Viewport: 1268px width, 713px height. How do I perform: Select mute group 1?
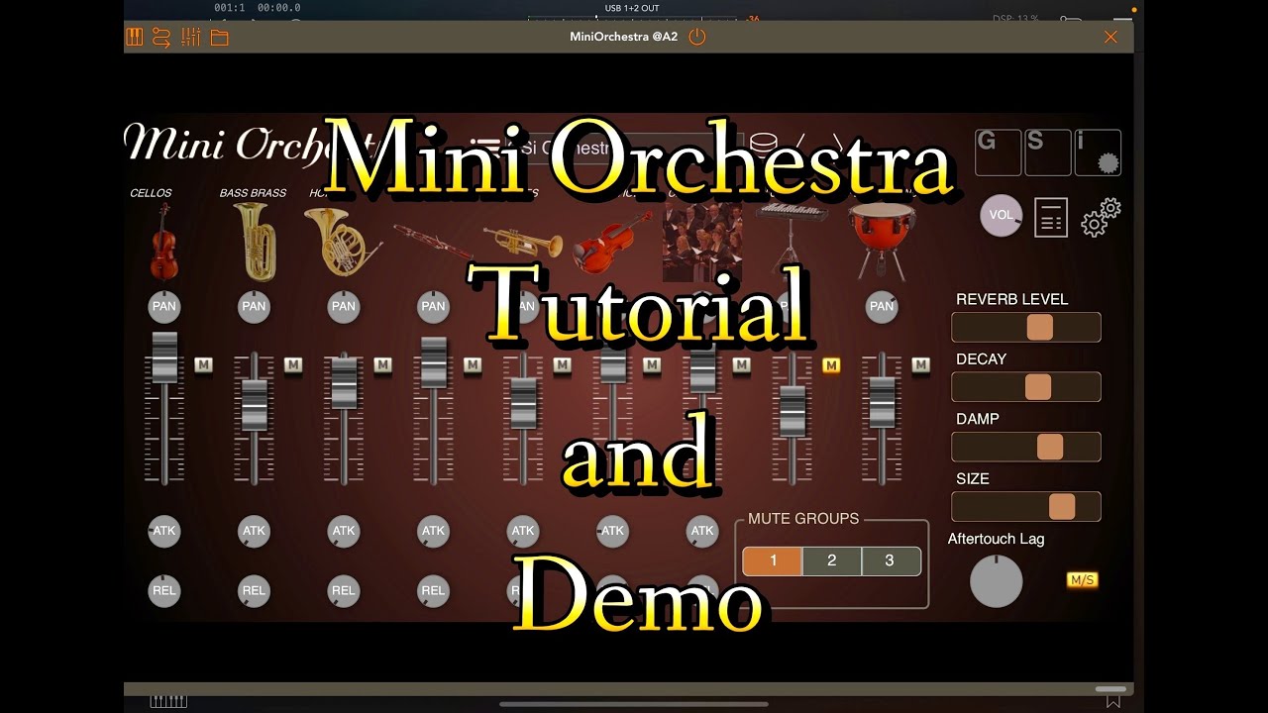coord(773,561)
